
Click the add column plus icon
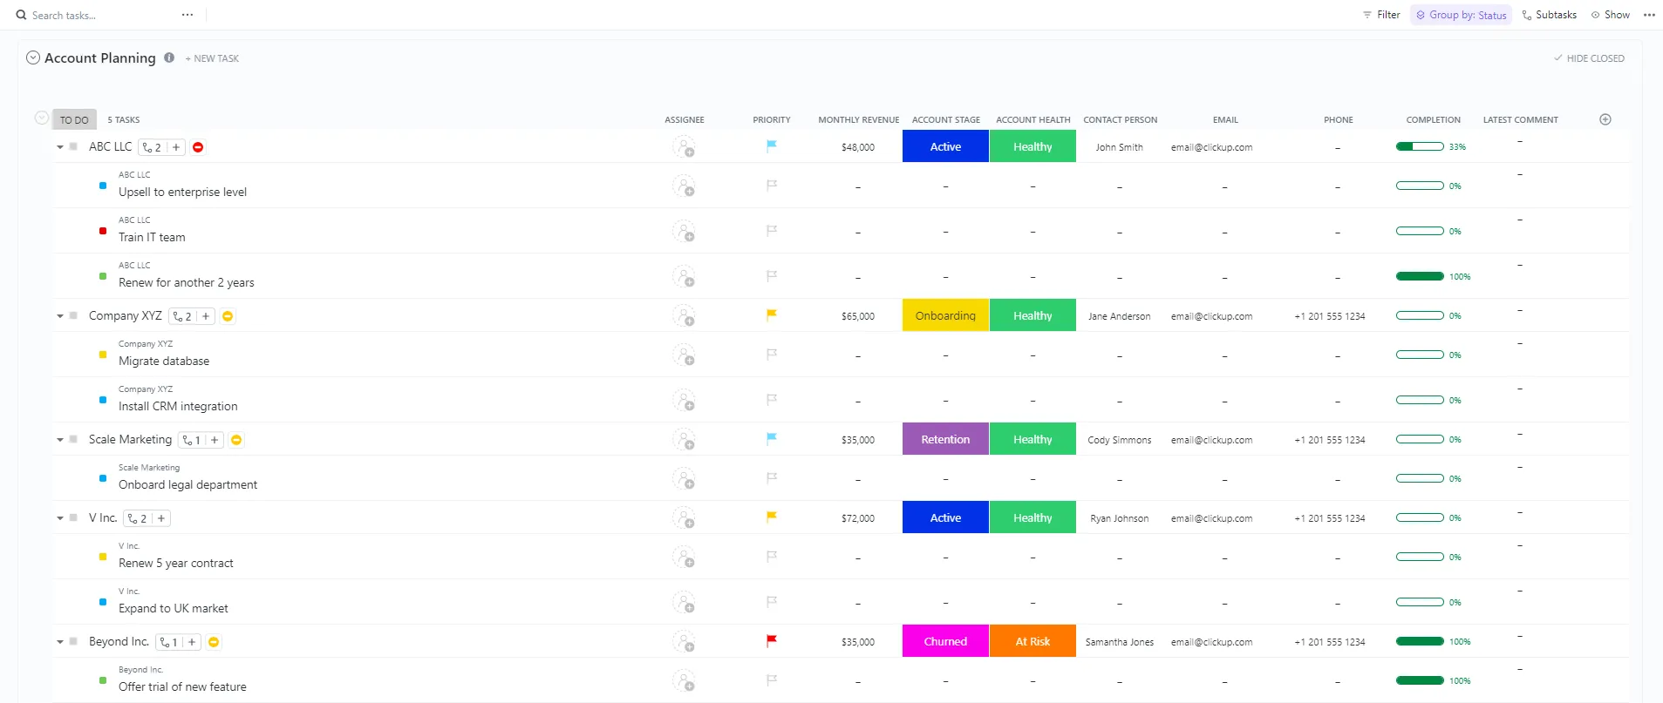(1605, 119)
